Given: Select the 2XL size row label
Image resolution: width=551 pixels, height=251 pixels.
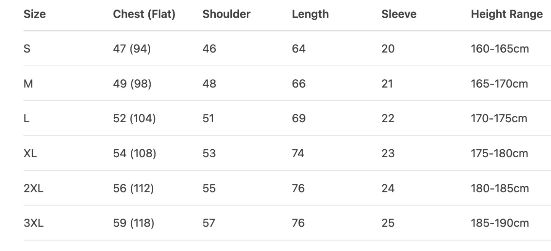Looking at the screenshot, I should tap(33, 189).
